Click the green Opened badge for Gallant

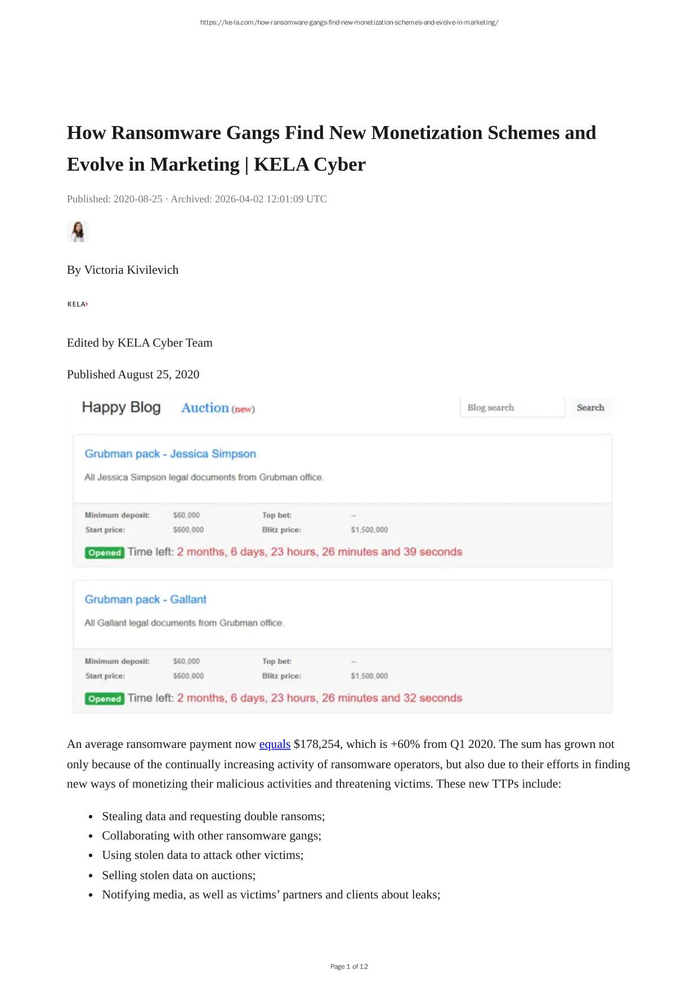[105, 698]
